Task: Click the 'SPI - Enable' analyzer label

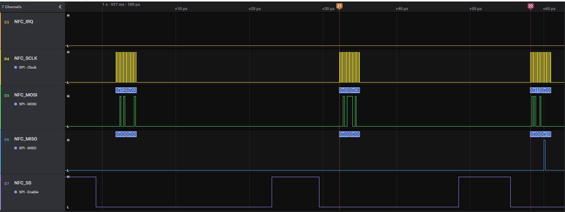Action: pos(29,192)
